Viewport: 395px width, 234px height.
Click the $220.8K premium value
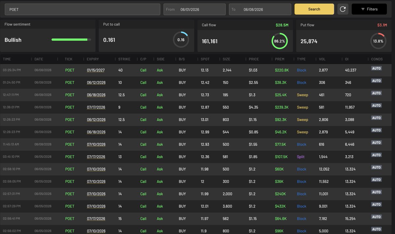coord(282,70)
